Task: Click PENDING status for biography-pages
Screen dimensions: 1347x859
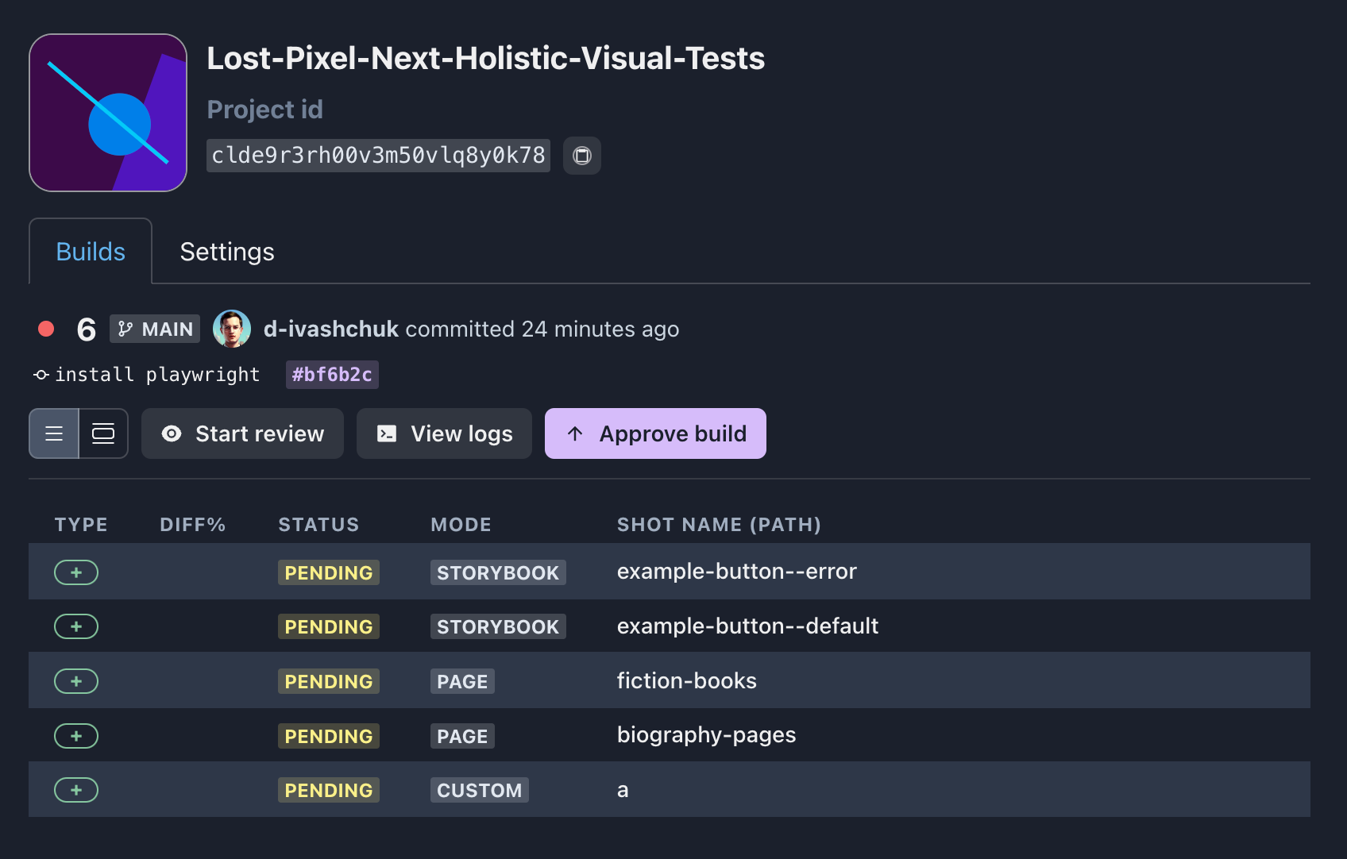Action: pos(329,736)
